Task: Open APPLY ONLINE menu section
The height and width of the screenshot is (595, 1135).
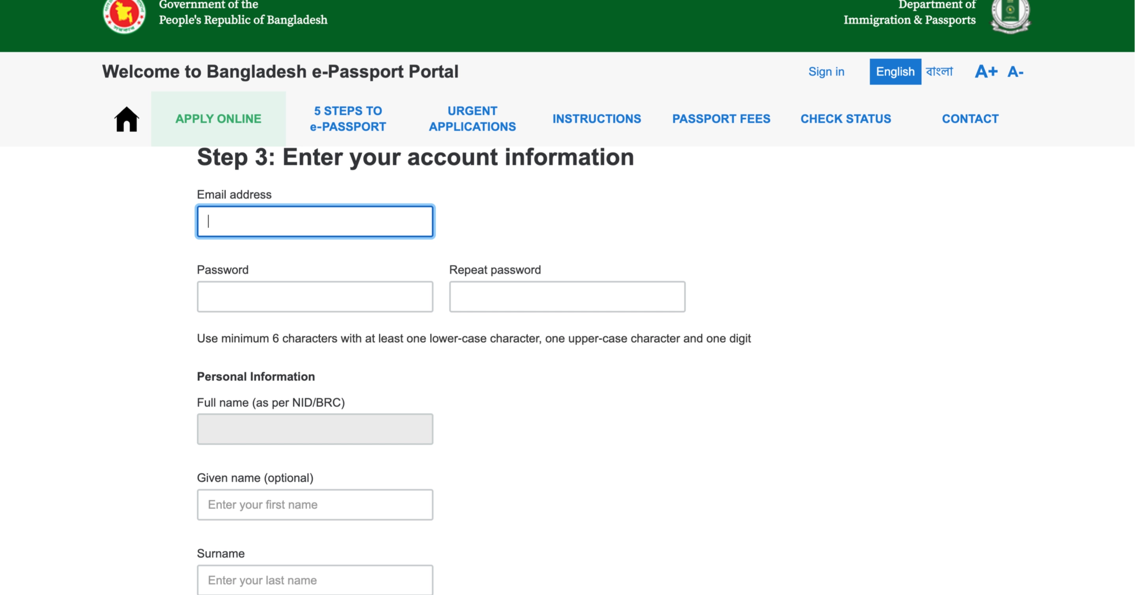Action: (x=218, y=118)
